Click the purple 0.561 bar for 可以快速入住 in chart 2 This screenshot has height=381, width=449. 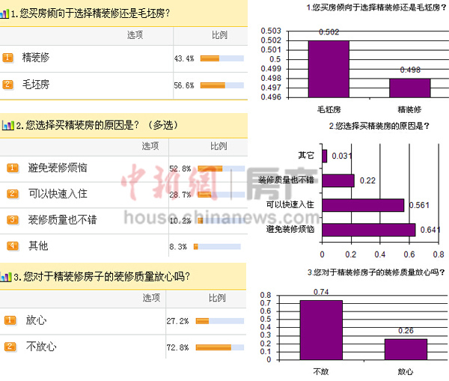[363, 205]
